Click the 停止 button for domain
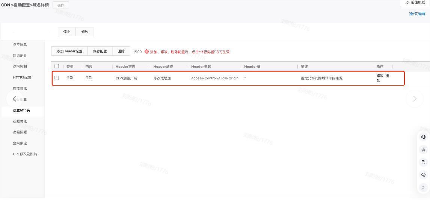Viewport: 430px width, 200px height. pos(67,32)
